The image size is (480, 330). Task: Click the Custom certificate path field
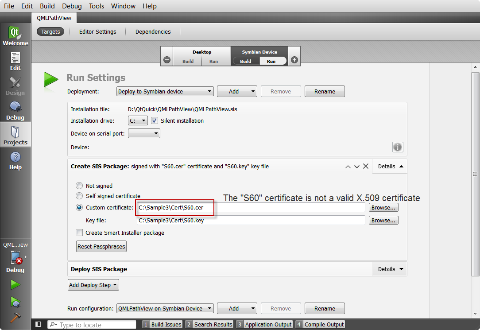(x=251, y=208)
